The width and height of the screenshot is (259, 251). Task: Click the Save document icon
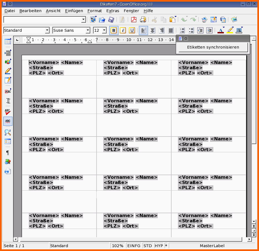coord(111,20)
